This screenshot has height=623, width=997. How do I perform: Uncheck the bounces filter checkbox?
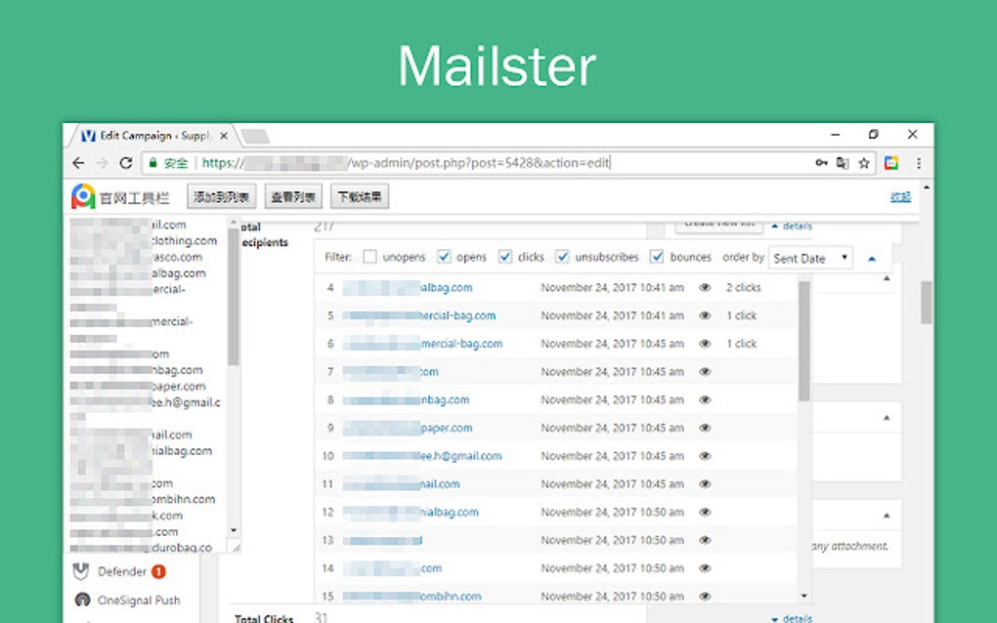coord(658,256)
